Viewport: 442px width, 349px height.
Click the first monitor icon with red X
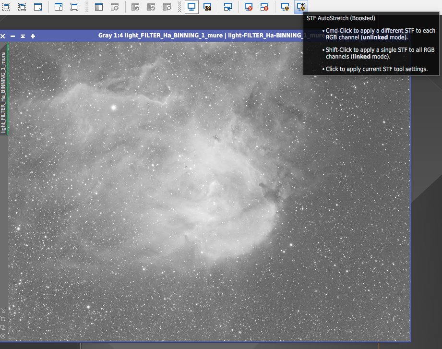click(x=248, y=7)
